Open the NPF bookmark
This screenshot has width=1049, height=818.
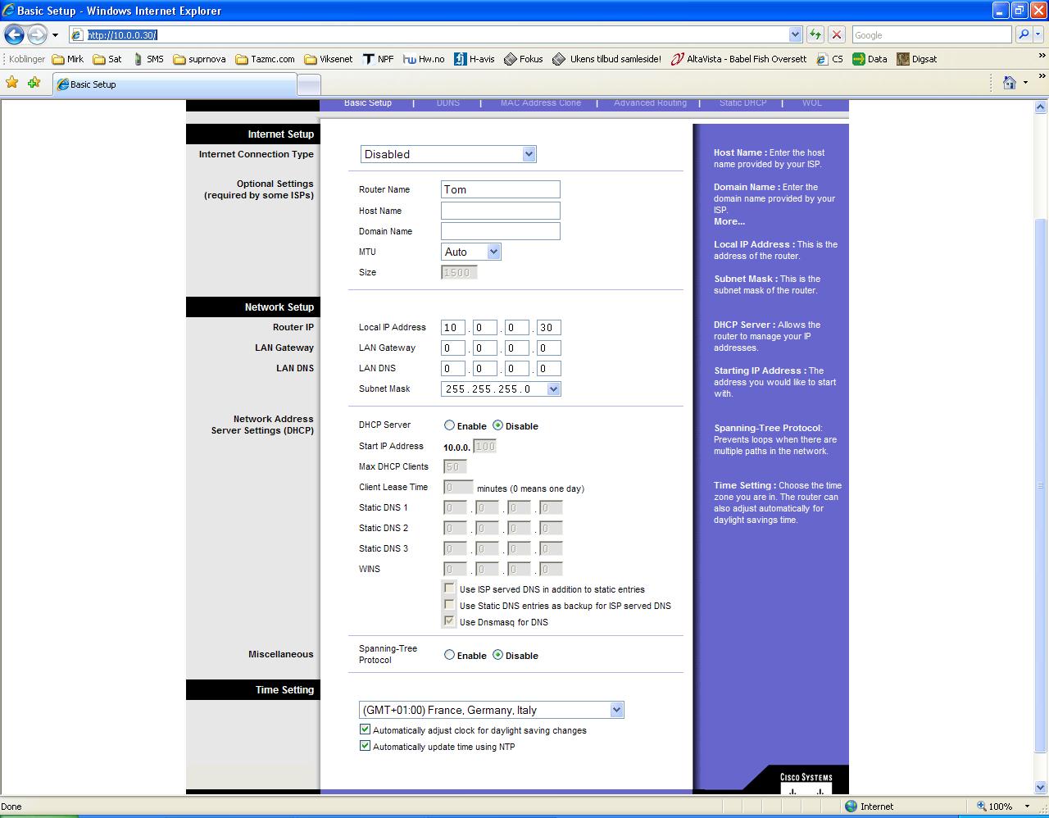[378, 59]
